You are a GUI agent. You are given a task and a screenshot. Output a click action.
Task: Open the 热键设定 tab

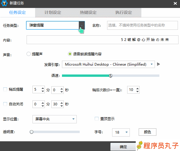pos(88,12)
